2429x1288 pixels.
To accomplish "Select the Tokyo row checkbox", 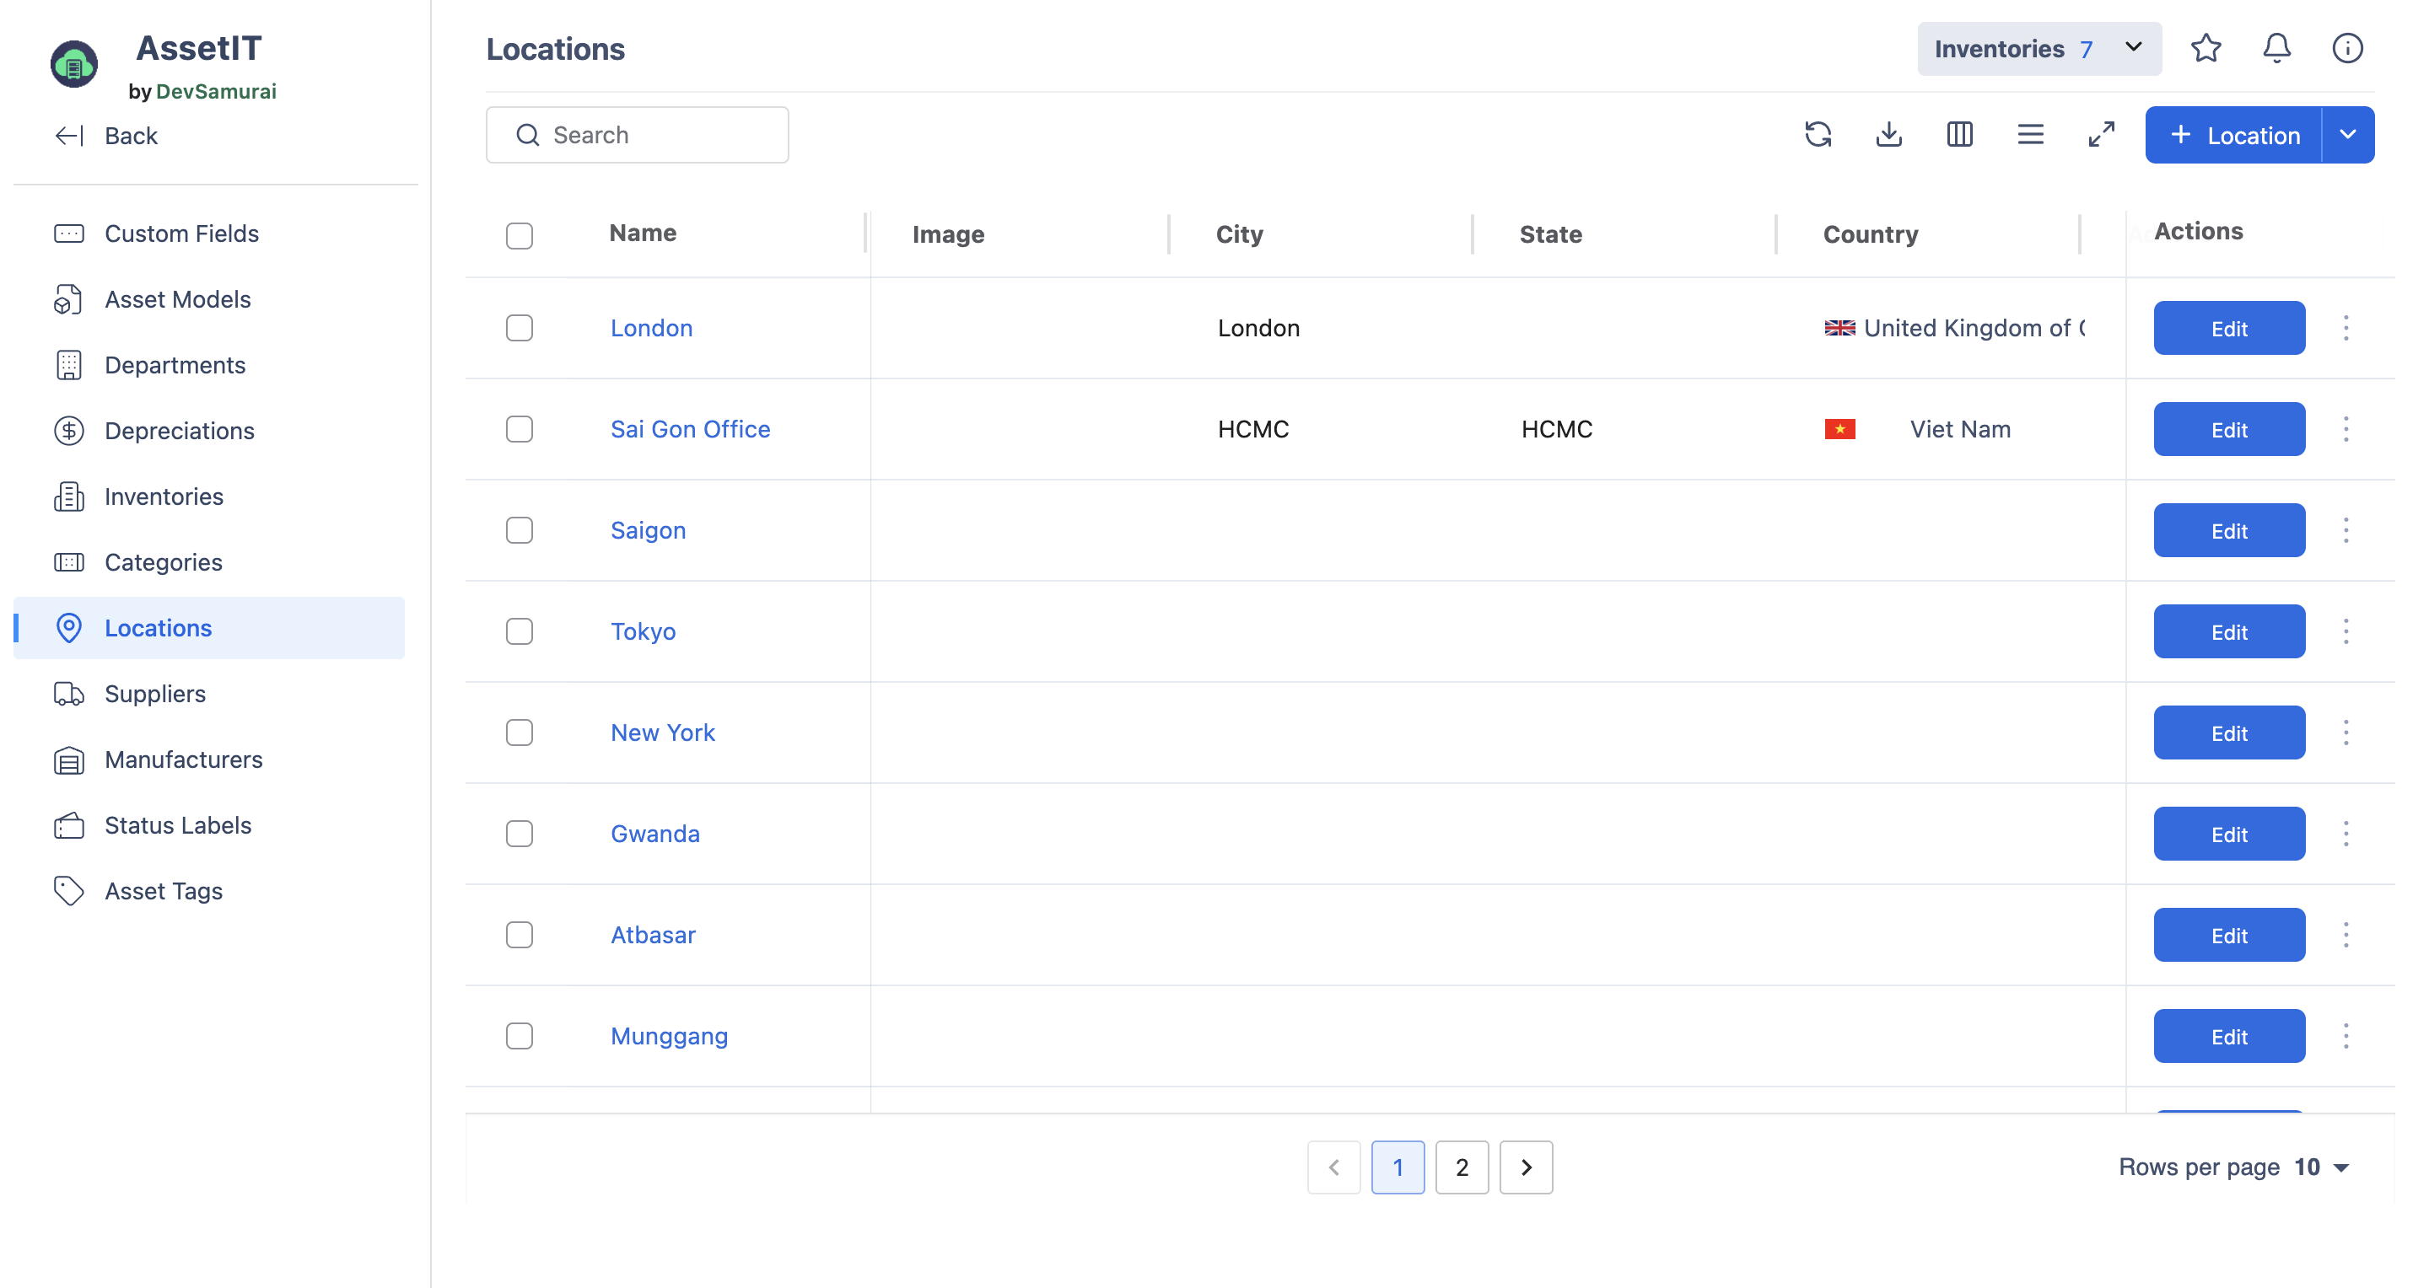I will (x=520, y=631).
